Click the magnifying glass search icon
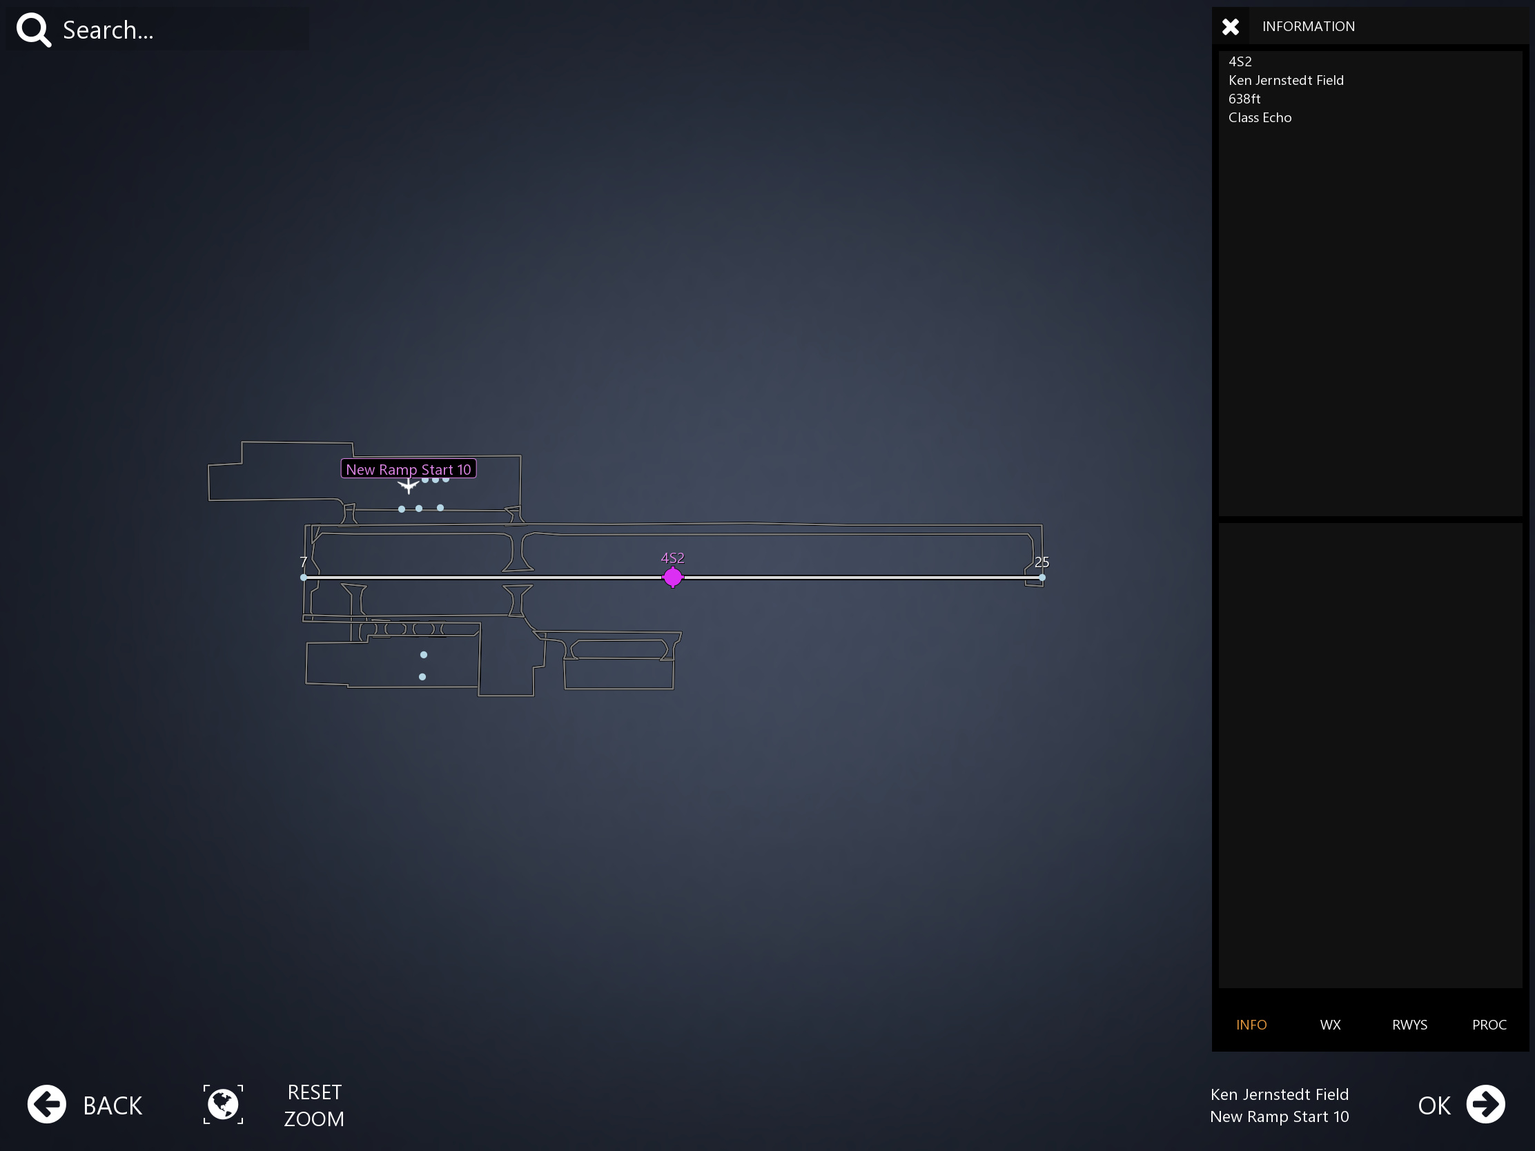Image resolution: width=1535 pixels, height=1151 pixels. pyautogui.click(x=33, y=30)
